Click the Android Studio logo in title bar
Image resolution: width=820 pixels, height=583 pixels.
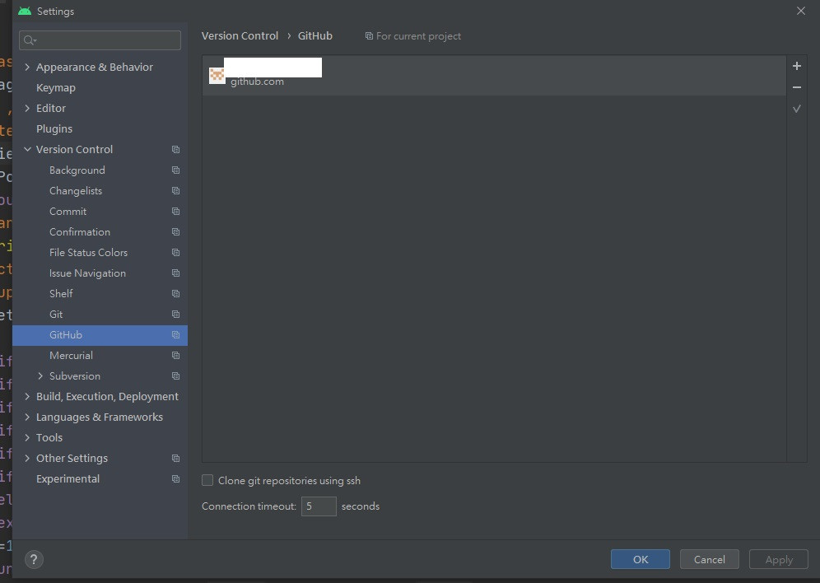[25, 11]
